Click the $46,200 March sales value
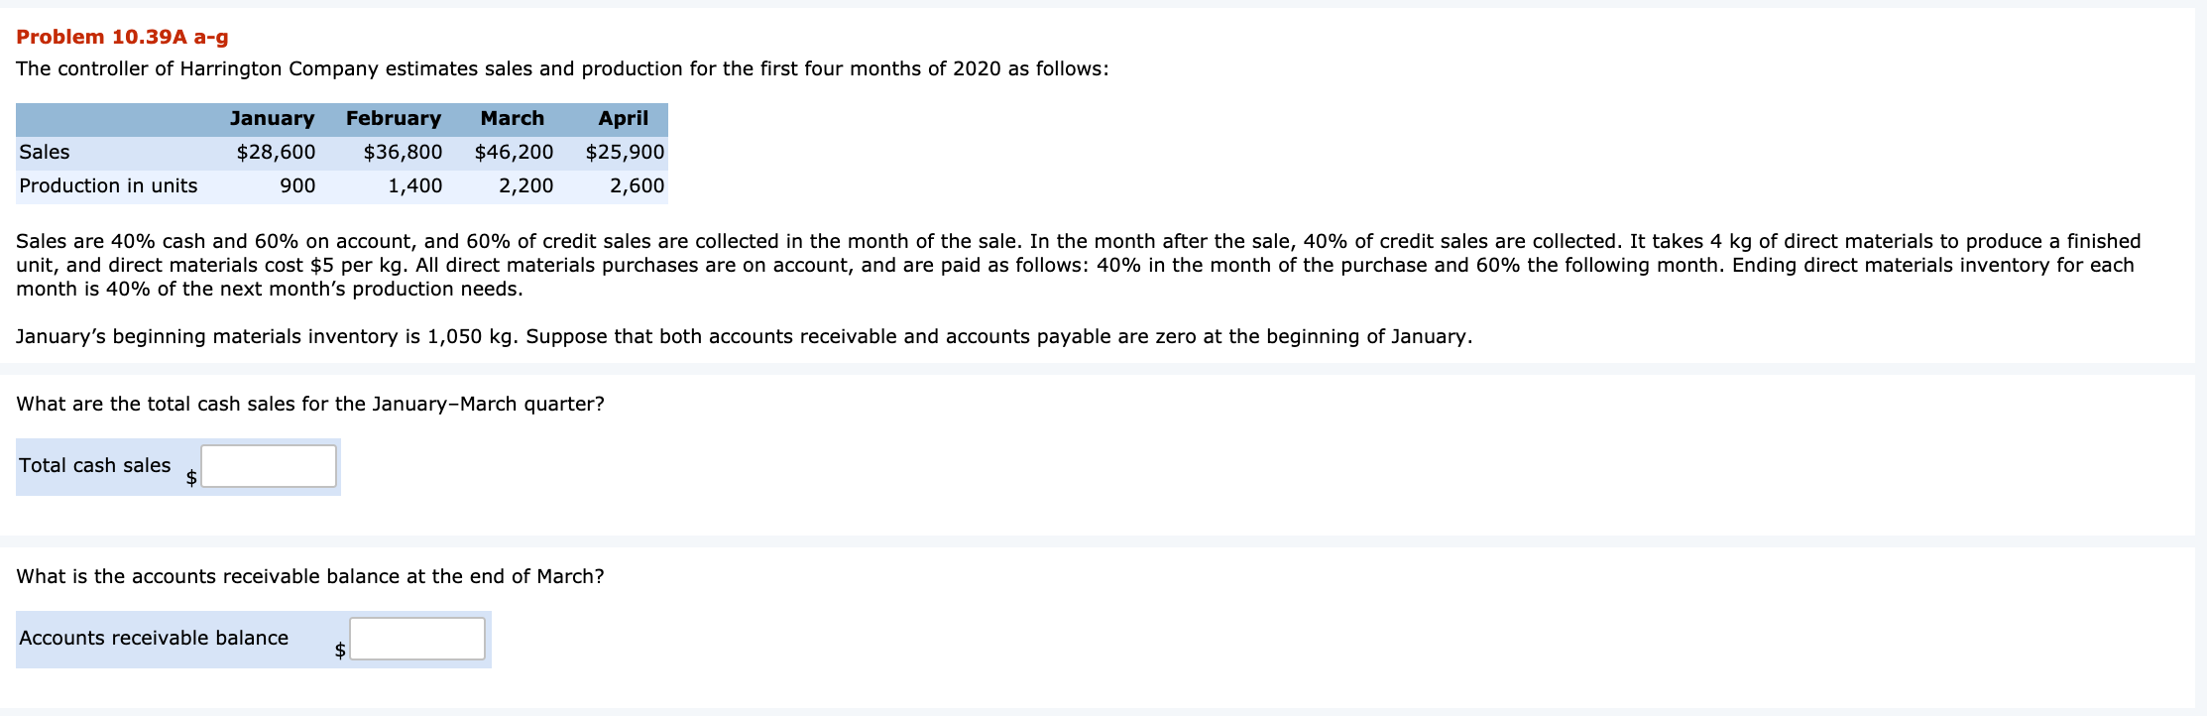The width and height of the screenshot is (2207, 716). point(513,152)
